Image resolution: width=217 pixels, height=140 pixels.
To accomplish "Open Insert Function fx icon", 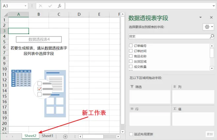I will pos(60,6).
